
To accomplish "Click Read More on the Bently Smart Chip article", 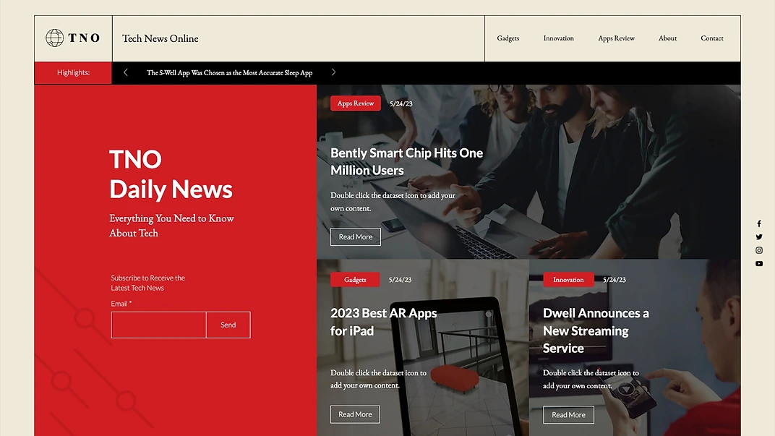I will pos(355,236).
